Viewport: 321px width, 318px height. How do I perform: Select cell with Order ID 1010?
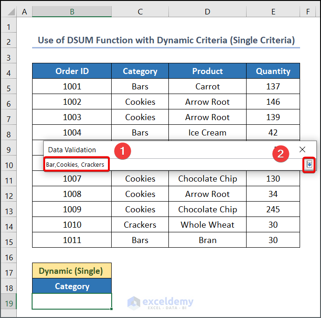(72, 225)
